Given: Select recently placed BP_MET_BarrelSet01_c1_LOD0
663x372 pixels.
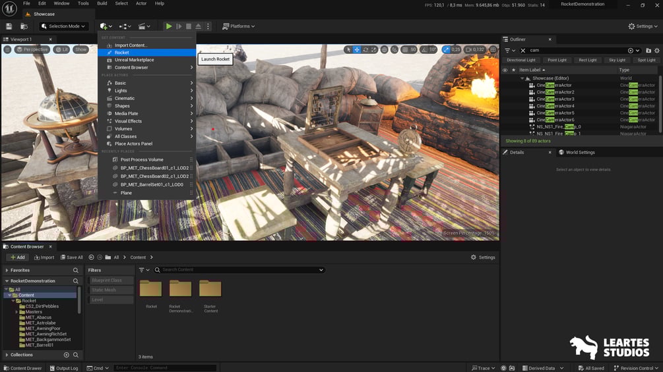Looking at the screenshot, I should (146, 184).
